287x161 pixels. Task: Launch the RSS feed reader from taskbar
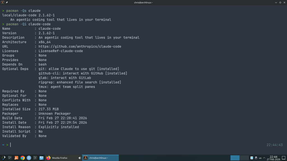16,158
